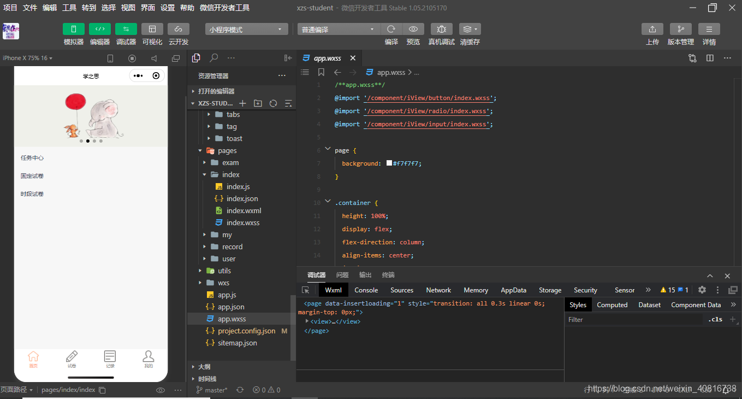Toggle the editor panel button
This screenshot has height=399, width=742.
100,29
